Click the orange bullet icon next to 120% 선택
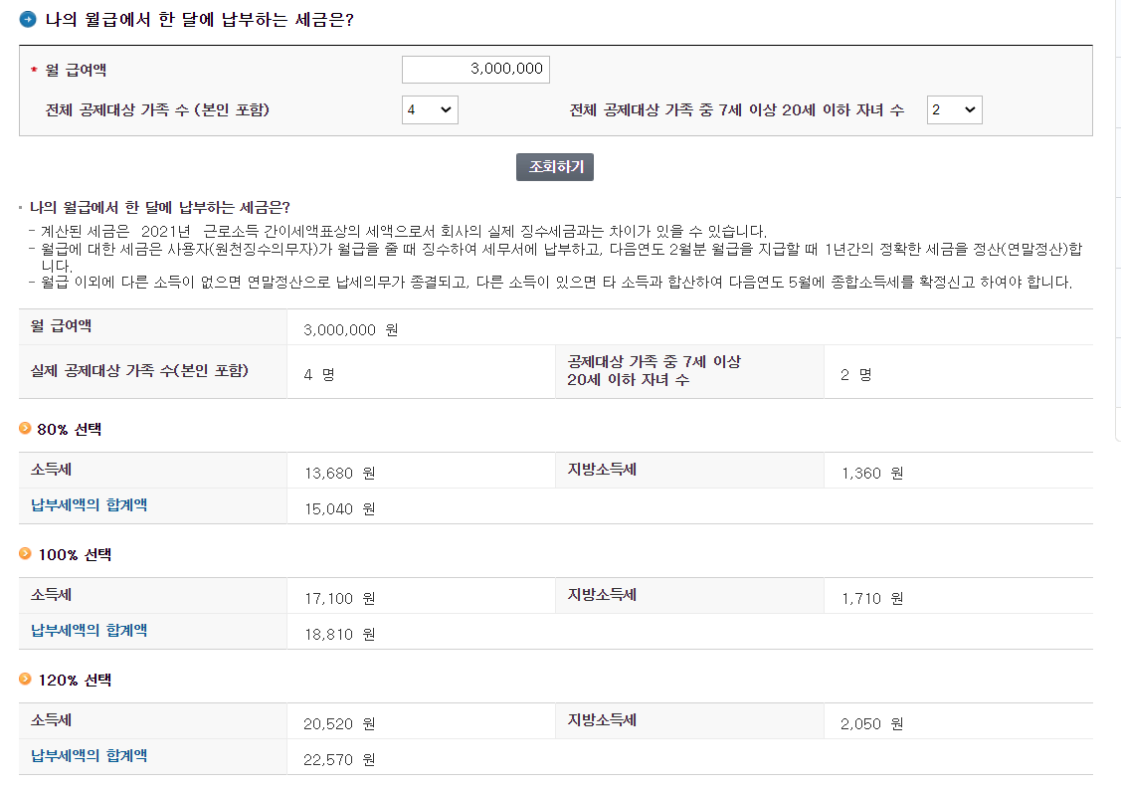The image size is (1121, 787). (x=24, y=679)
